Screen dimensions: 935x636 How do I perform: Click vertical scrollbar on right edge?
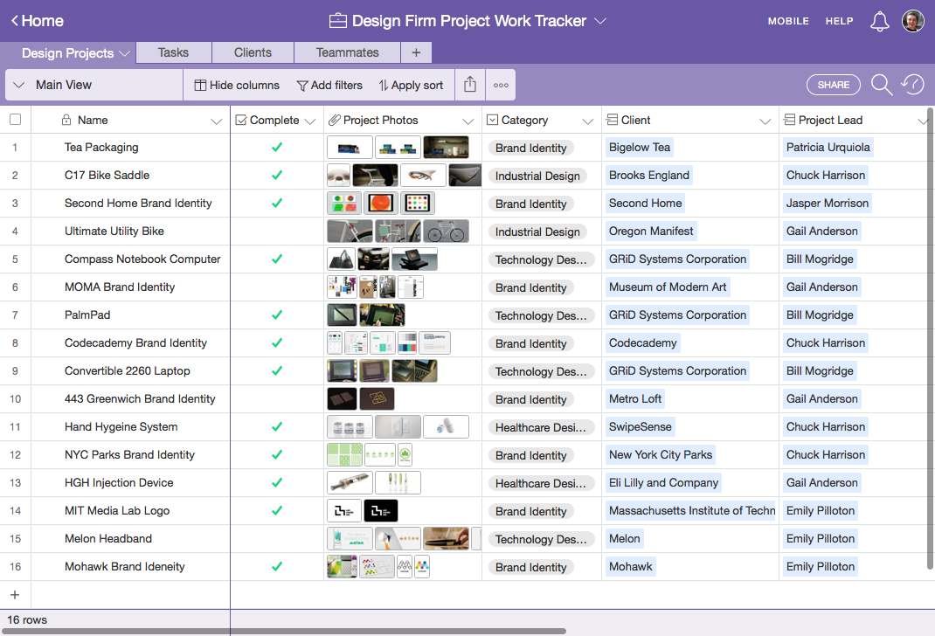click(931, 338)
